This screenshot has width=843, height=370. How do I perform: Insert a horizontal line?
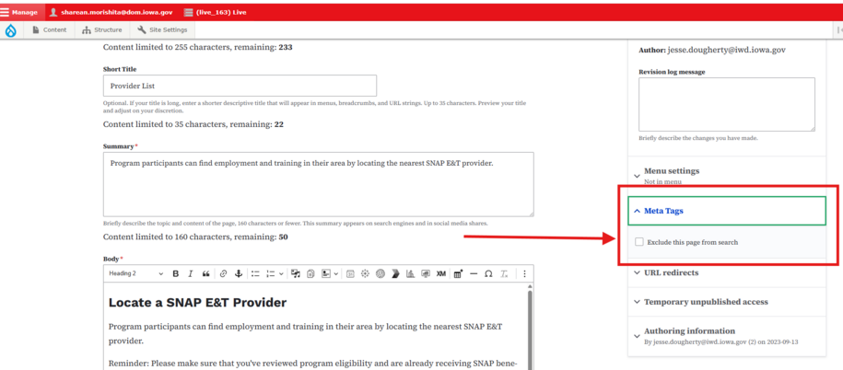point(474,273)
